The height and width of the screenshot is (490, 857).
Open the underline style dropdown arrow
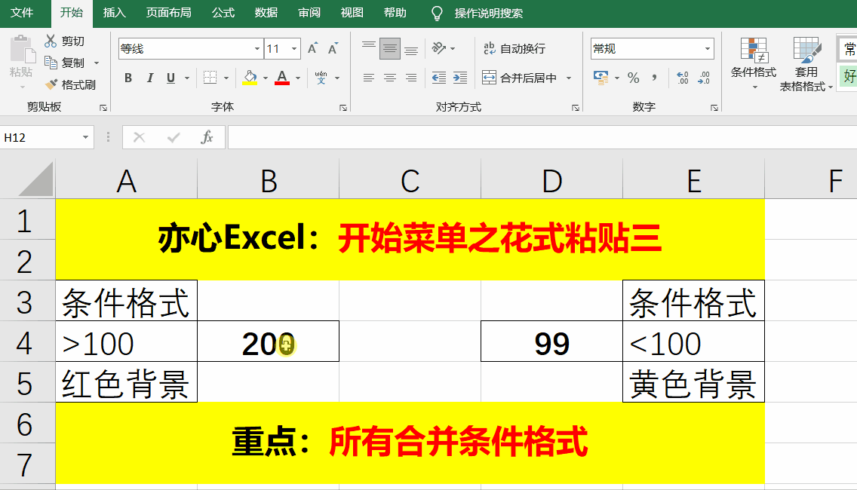pyautogui.click(x=187, y=78)
